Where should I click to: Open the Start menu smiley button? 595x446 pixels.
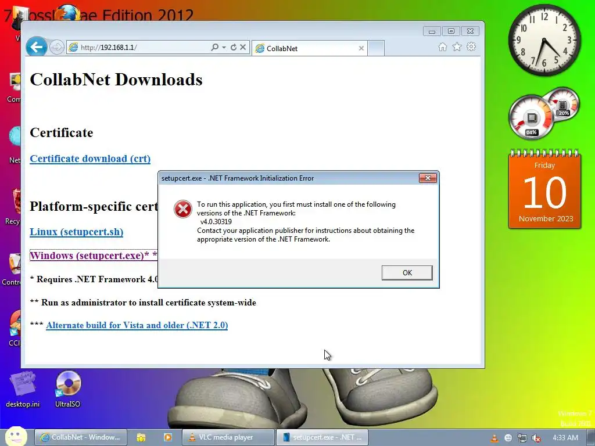[16, 436]
